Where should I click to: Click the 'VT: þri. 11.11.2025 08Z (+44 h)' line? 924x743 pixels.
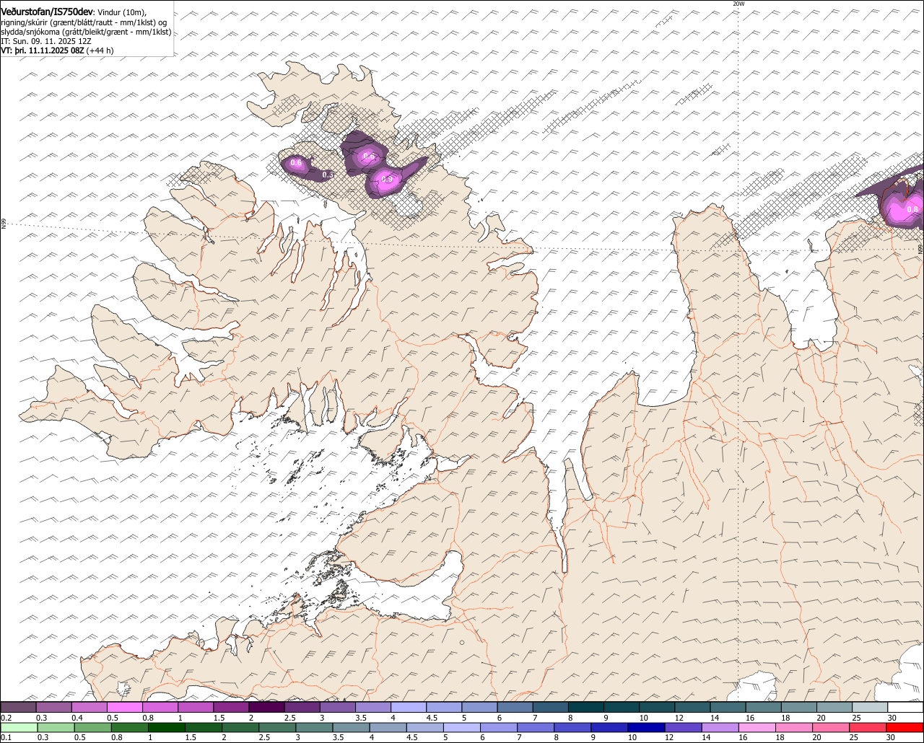coord(57,50)
